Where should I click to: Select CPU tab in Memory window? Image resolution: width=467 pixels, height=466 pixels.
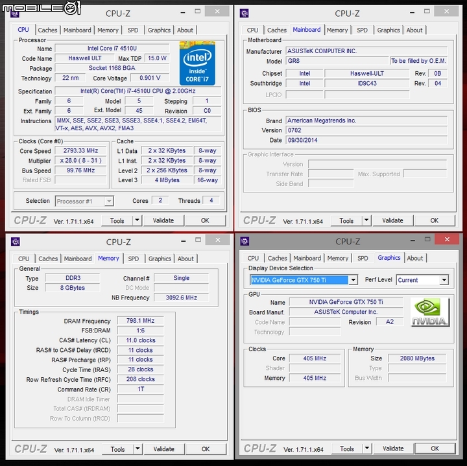pyautogui.click(x=23, y=259)
